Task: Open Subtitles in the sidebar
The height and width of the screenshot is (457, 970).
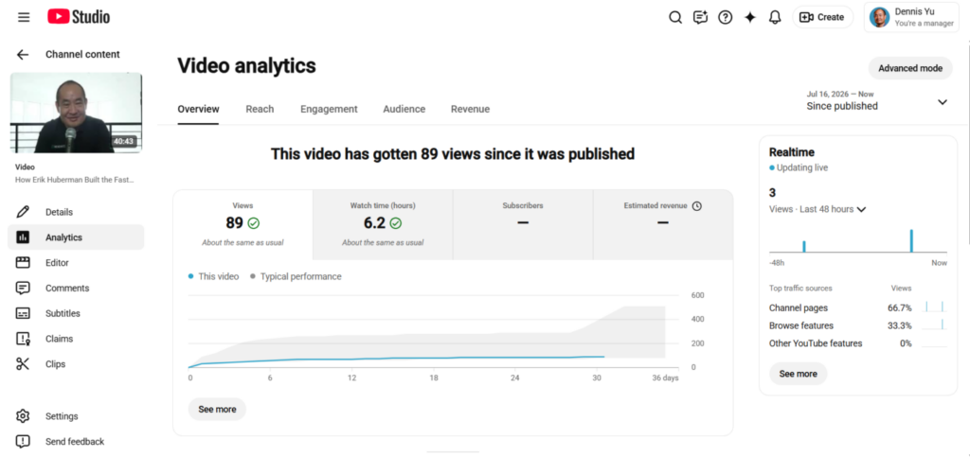Action: point(76,313)
